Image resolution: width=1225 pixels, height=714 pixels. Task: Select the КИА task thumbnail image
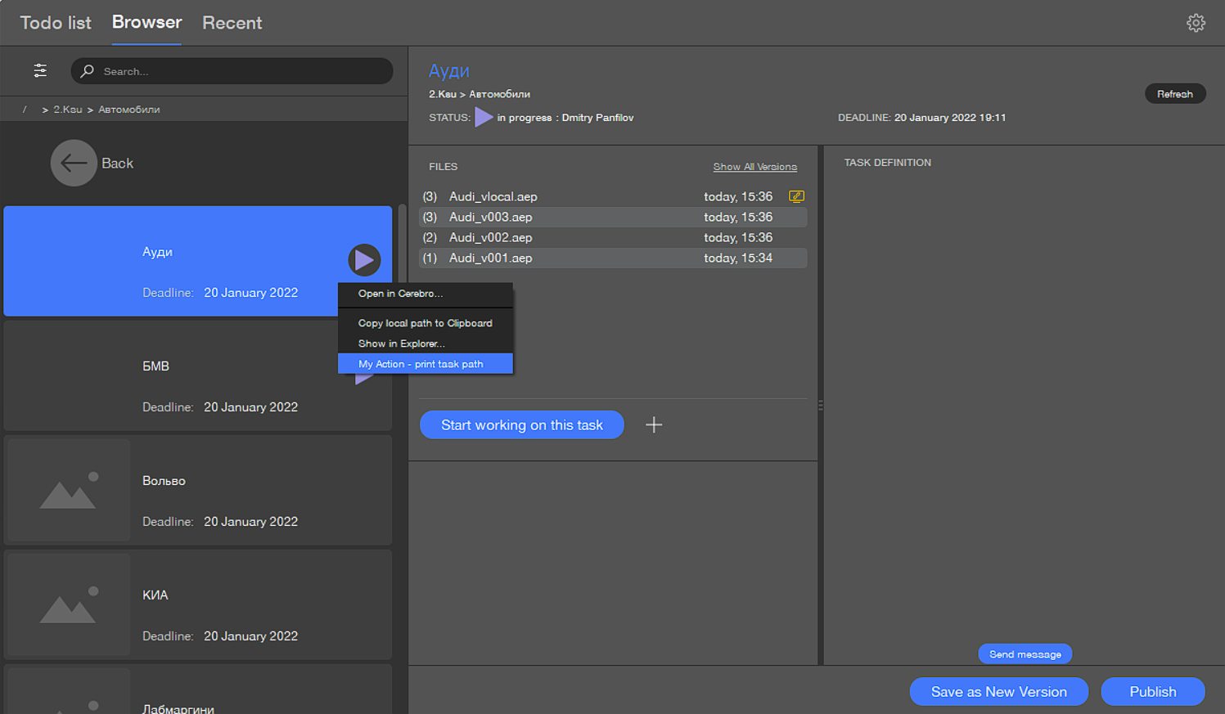[x=69, y=604]
